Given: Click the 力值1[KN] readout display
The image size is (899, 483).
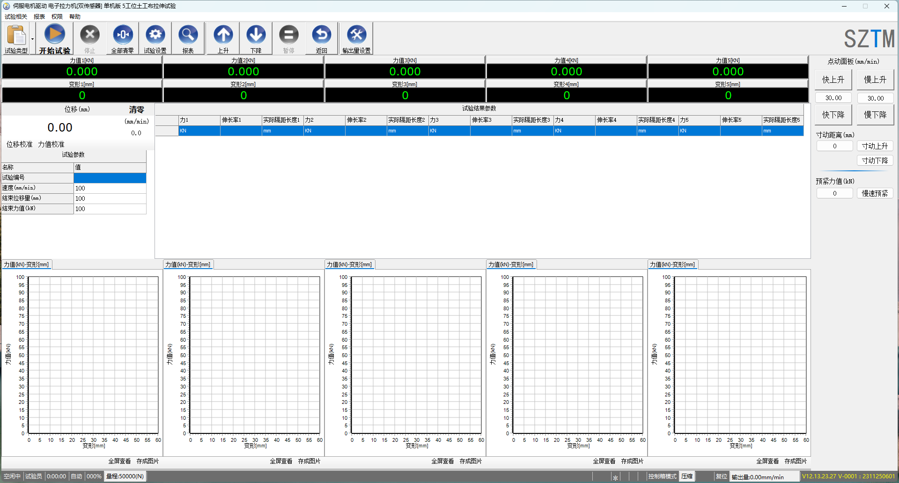Looking at the screenshot, I should [82, 72].
